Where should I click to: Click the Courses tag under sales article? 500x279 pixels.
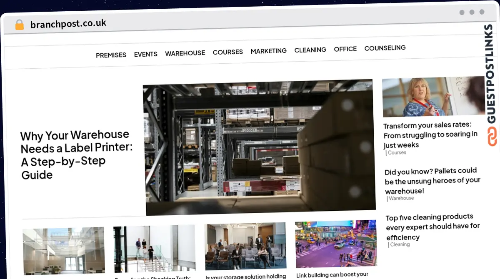coord(396,153)
